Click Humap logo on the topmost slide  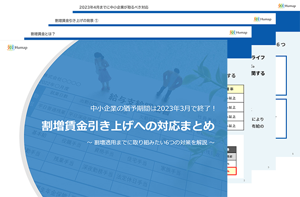287,6
